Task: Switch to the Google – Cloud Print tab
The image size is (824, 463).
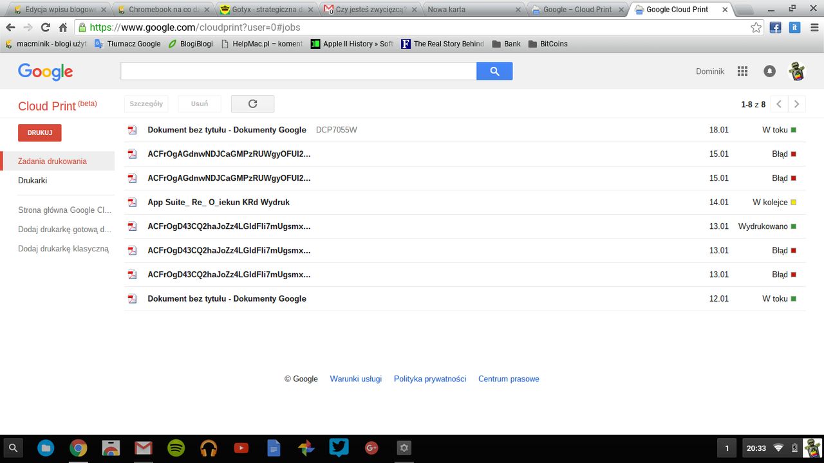Action: tap(577, 10)
